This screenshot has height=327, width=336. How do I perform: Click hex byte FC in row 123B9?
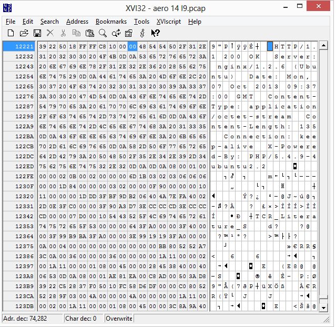[123, 287]
